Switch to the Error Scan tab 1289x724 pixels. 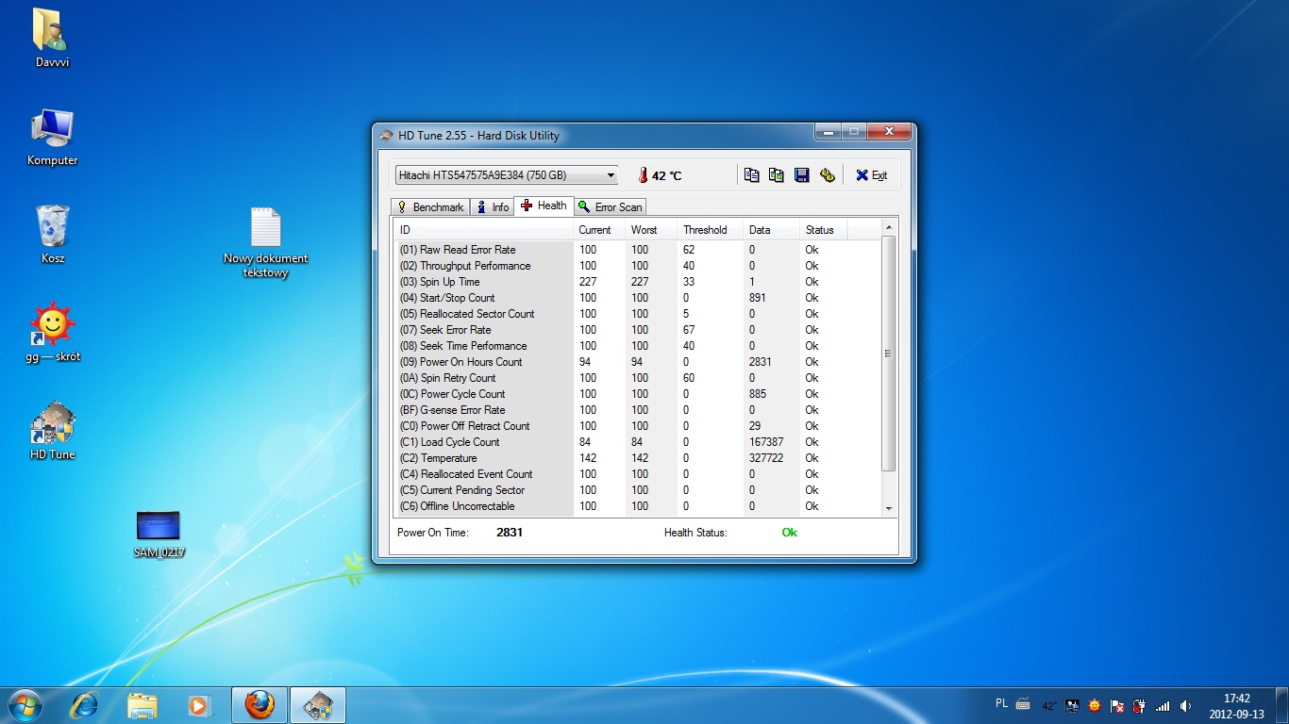tap(610, 206)
